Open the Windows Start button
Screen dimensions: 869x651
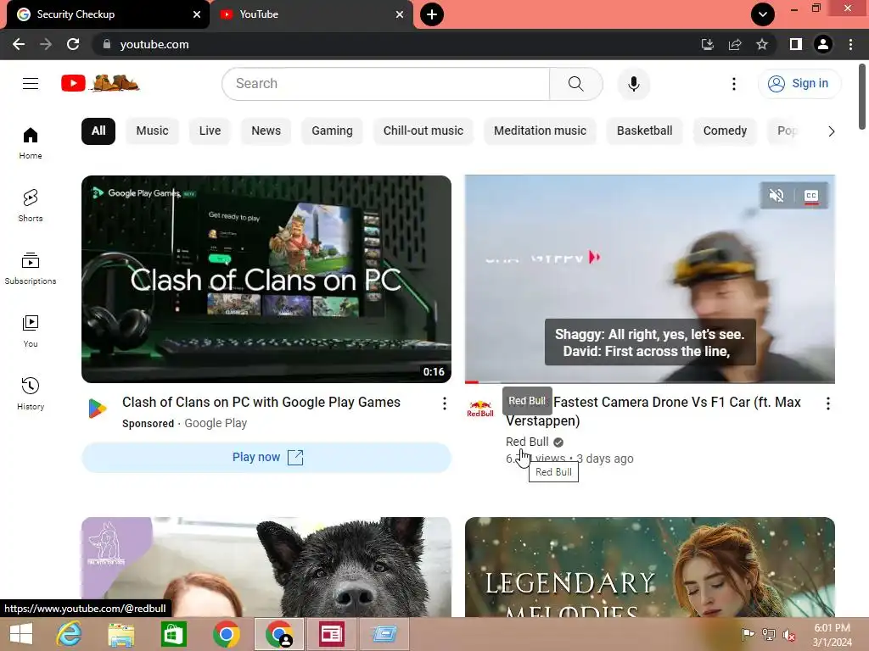point(21,634)
